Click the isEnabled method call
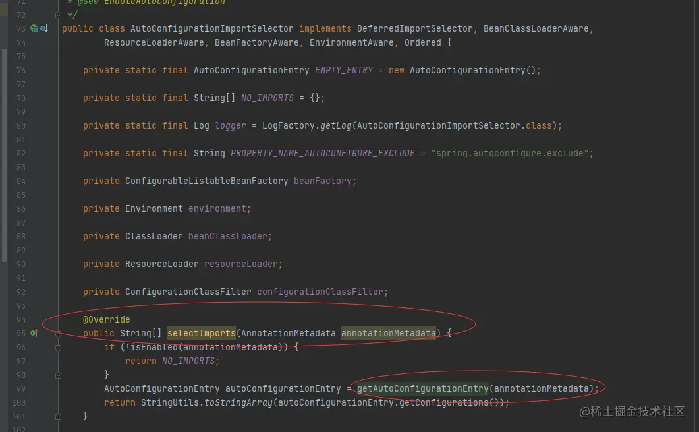699x432 pixels. coord(154,347)
